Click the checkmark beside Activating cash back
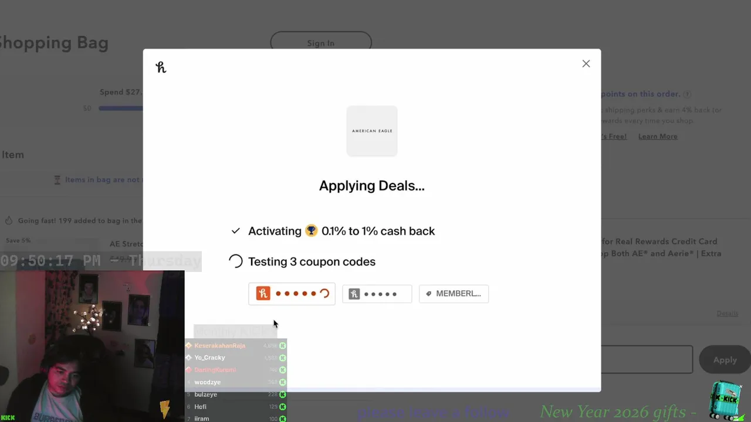The image size is (751, 422). 235,231
